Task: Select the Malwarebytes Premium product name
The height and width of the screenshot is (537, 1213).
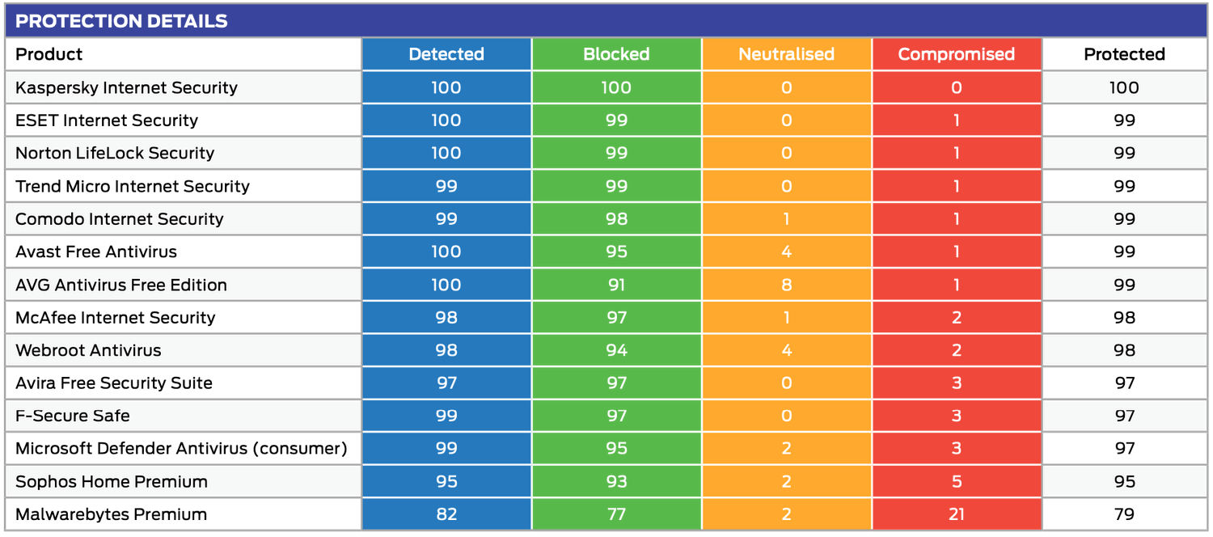Action: [112, 514]
